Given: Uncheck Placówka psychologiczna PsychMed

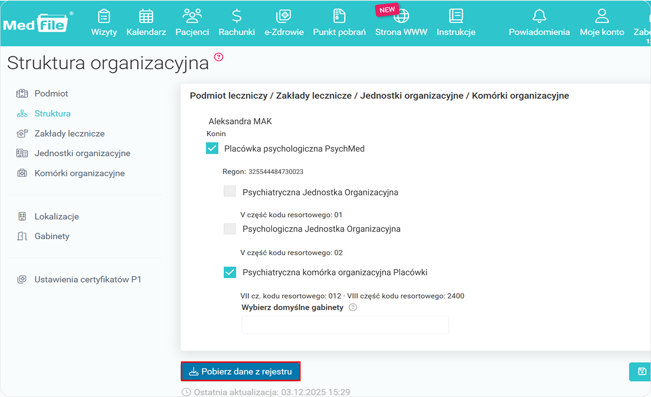Looking at the screenshot, I should [212, 148].
